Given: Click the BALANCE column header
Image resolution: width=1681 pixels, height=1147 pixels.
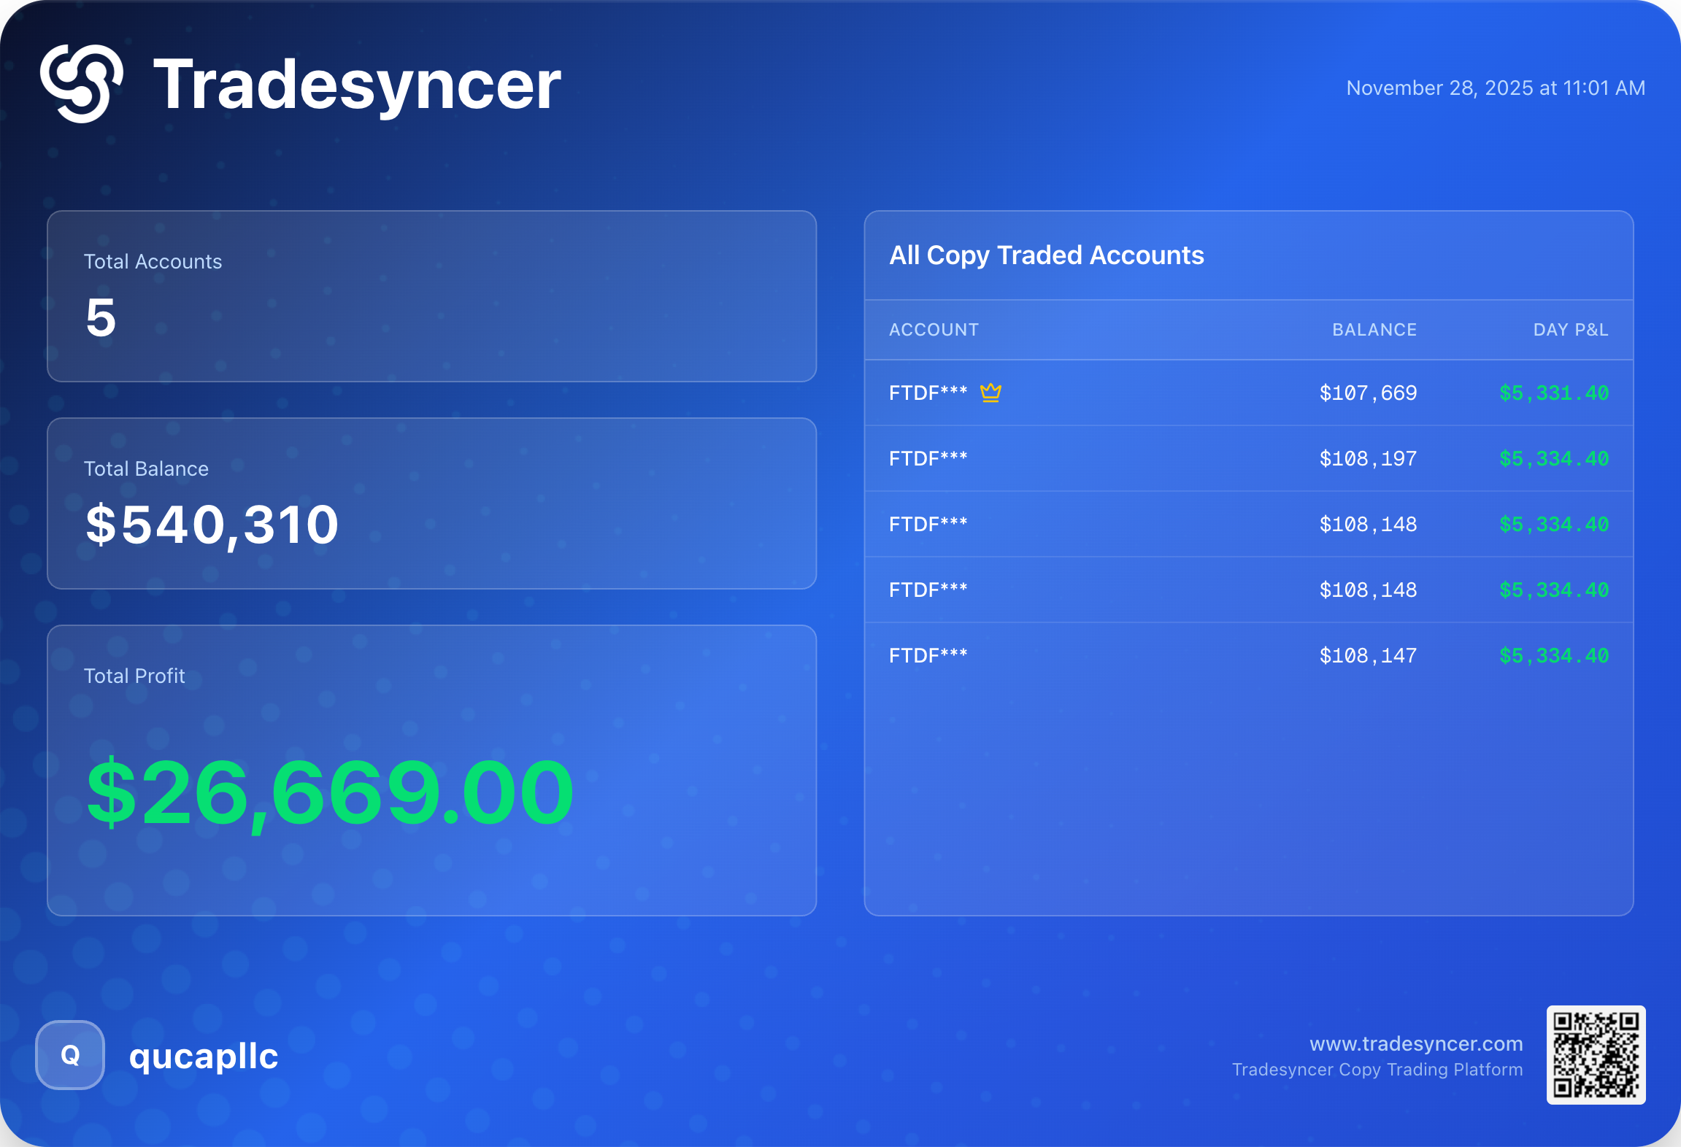Looking at the screenshot, I should (x=1374, y=330).
